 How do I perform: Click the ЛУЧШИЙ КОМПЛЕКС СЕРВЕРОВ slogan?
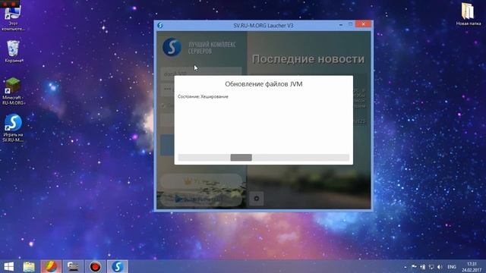pyautogui.click(x=212, y=48)
